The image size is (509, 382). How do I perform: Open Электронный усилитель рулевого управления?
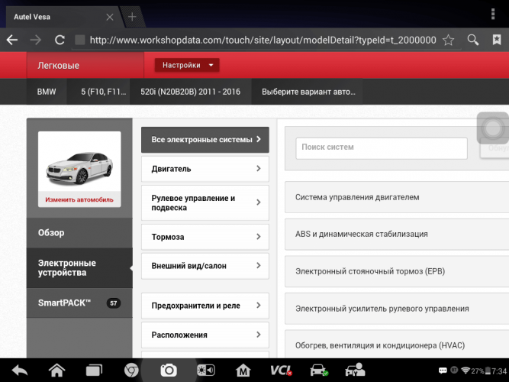[x=397, y=309]
